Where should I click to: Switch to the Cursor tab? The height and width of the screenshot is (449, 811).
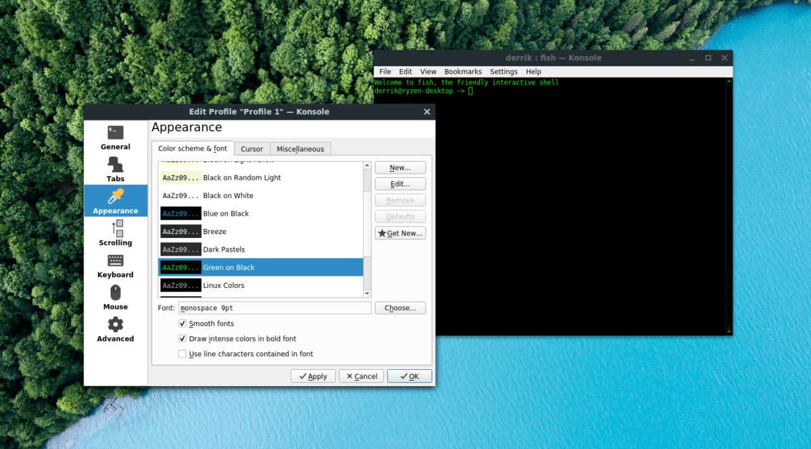click(x=252, y=149)
